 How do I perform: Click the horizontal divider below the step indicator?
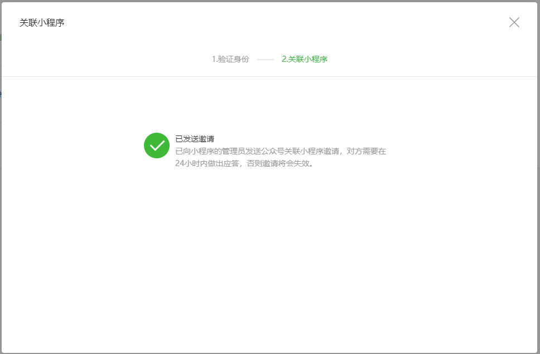269,76
